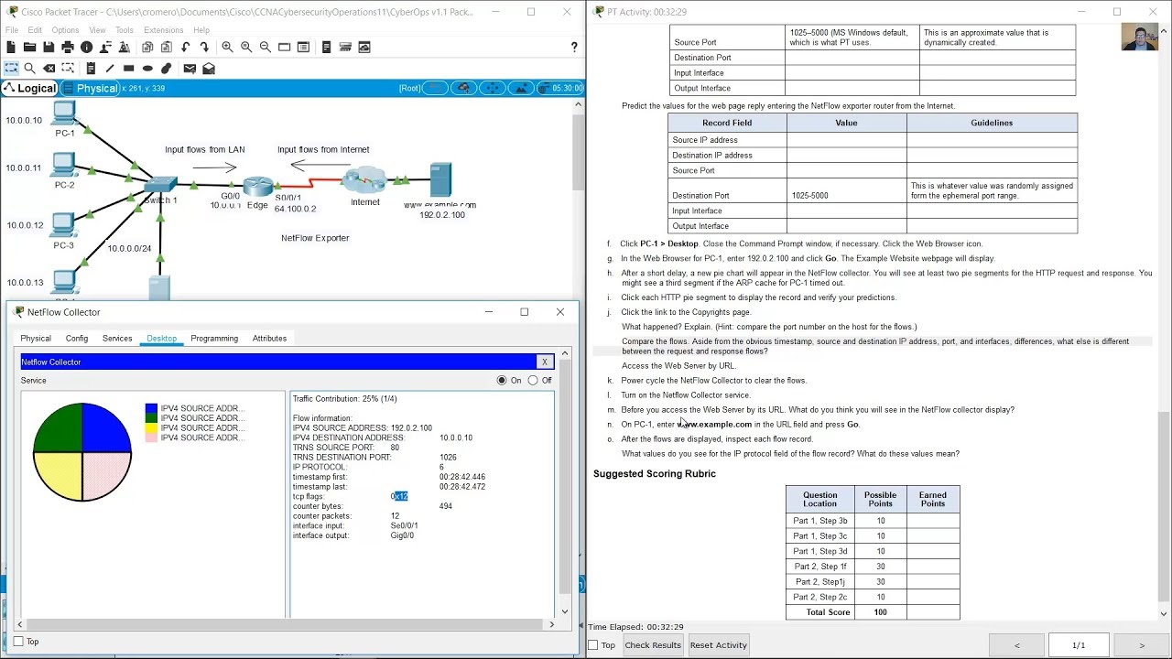Screen dimensions: 1172x659
Task: Select the Off radio for NetFlow service
Action: (533, 380)
